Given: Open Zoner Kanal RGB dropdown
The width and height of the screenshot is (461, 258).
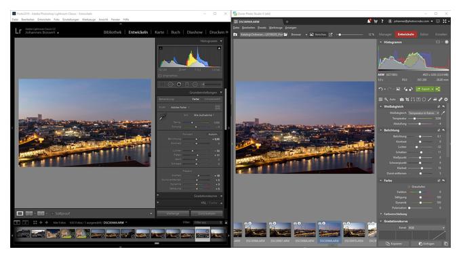Looking at the screenshot, I should [x=426, y=228].
